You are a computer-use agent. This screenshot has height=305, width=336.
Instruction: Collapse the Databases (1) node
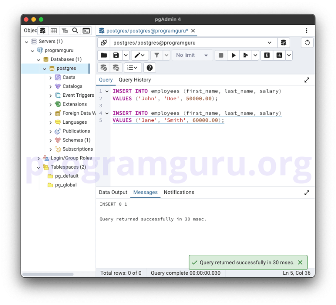[x=39, y=60]
